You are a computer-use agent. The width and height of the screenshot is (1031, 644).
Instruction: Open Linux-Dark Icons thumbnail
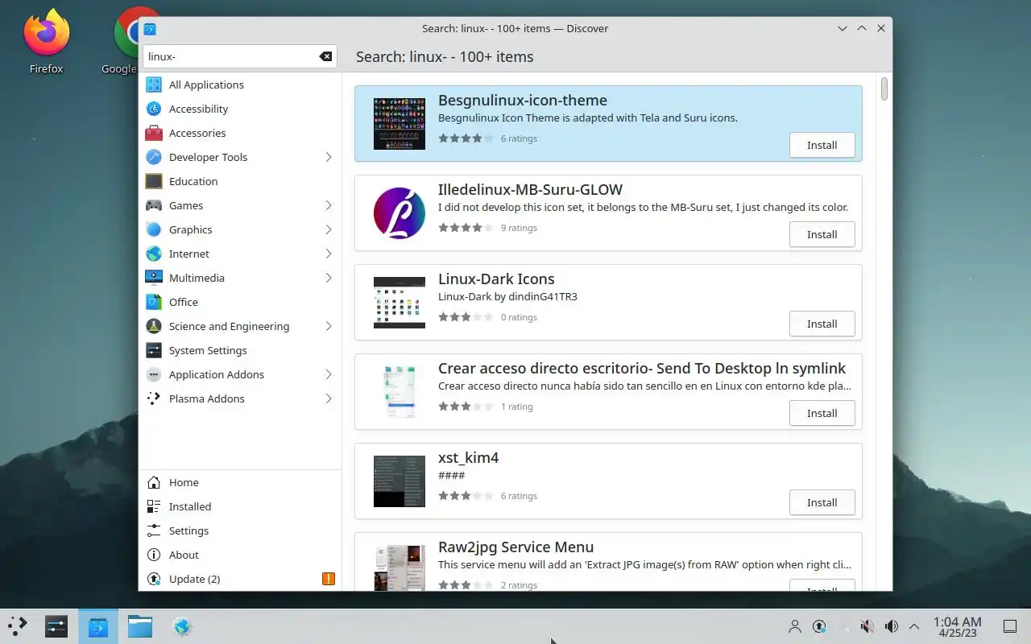click(400, 303)
